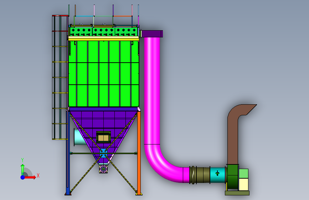The width and height of the screenshot is (309, 200).
Task: Pick the rotary valve under the hopper
Action: (103, 169)
